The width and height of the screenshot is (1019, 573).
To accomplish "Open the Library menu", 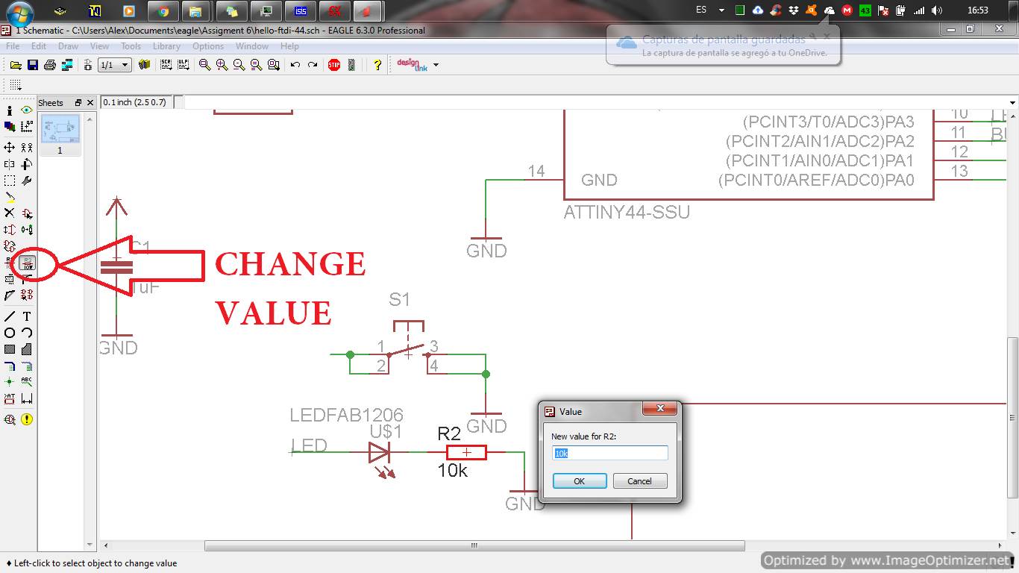I will tap(166, 46).
